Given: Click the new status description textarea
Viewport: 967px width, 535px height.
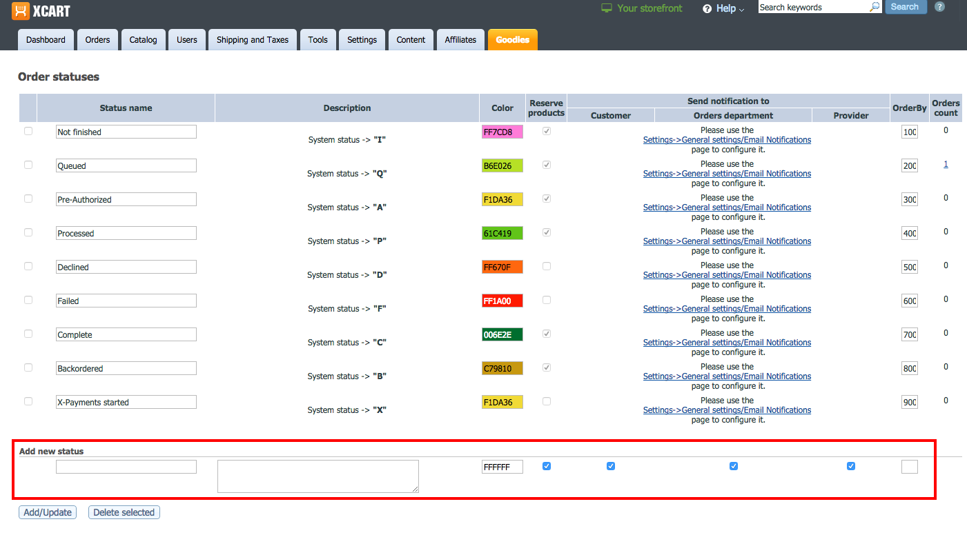Looking at the screenshot, I should pos(318,476).
